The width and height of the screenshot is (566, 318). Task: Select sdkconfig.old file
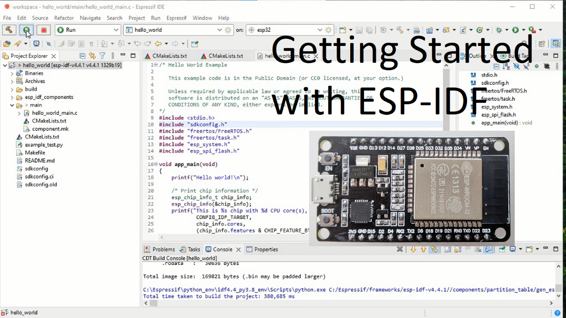coord(41,185)
